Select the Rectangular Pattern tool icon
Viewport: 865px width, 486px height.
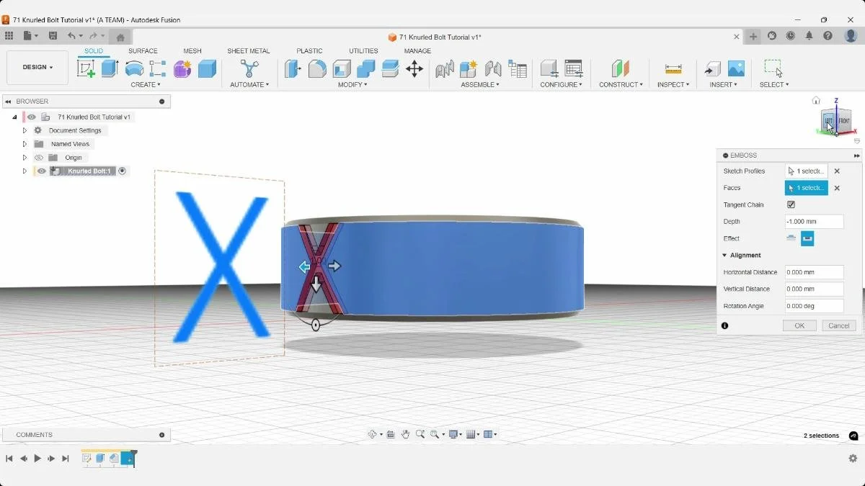[158, 68]
